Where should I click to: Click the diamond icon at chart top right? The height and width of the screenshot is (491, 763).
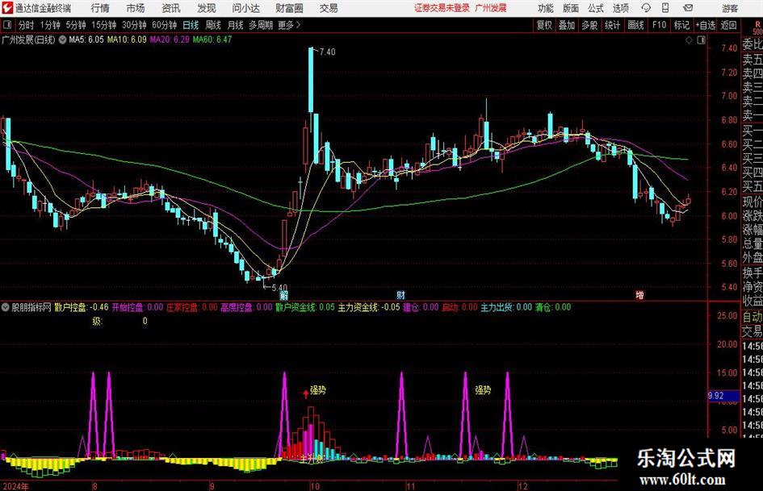pos(689,40)
